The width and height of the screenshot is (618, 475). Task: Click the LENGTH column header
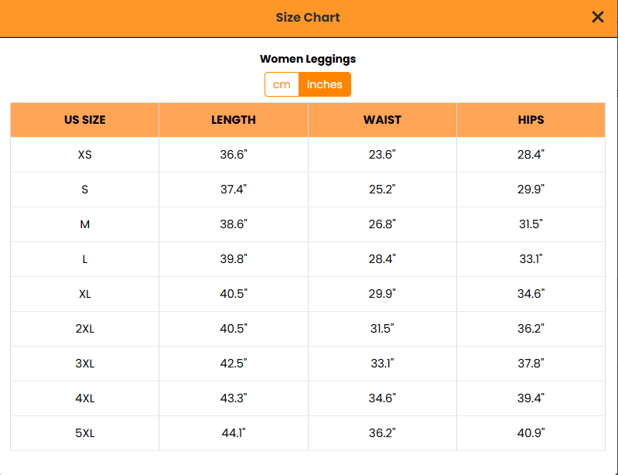click(234, 120)
